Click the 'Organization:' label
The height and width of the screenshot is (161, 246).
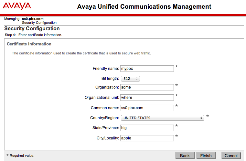[x=107, y=87]
